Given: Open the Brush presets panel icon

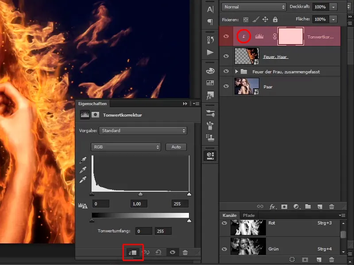Looking at the screenshot, I should coord(210,113).
